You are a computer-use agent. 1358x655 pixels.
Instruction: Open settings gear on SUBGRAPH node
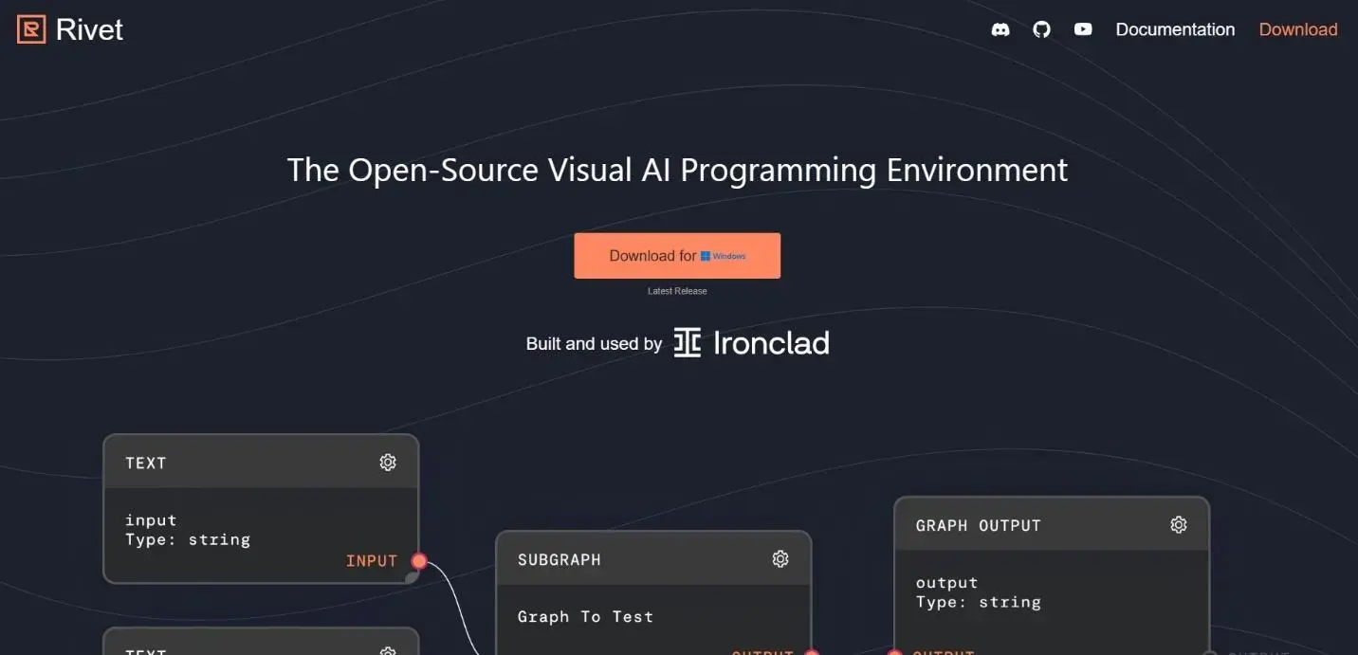780,559
